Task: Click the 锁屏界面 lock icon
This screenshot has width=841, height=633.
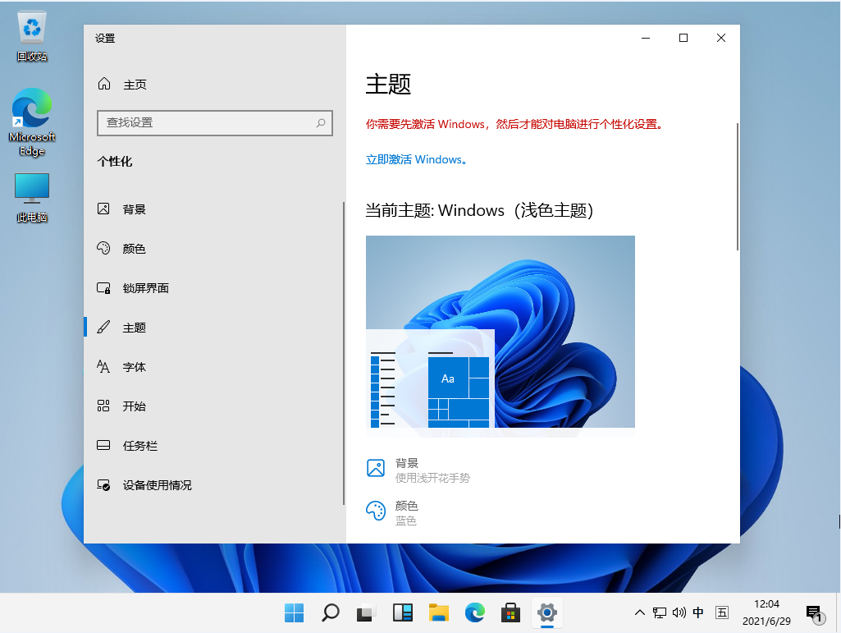Action: [x=104, y=287]
